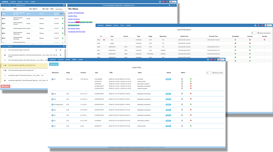Screen dimensions: 273x152
Task: Sort documents using the Doc. Type sort icon
Action: tap(37, 8)
